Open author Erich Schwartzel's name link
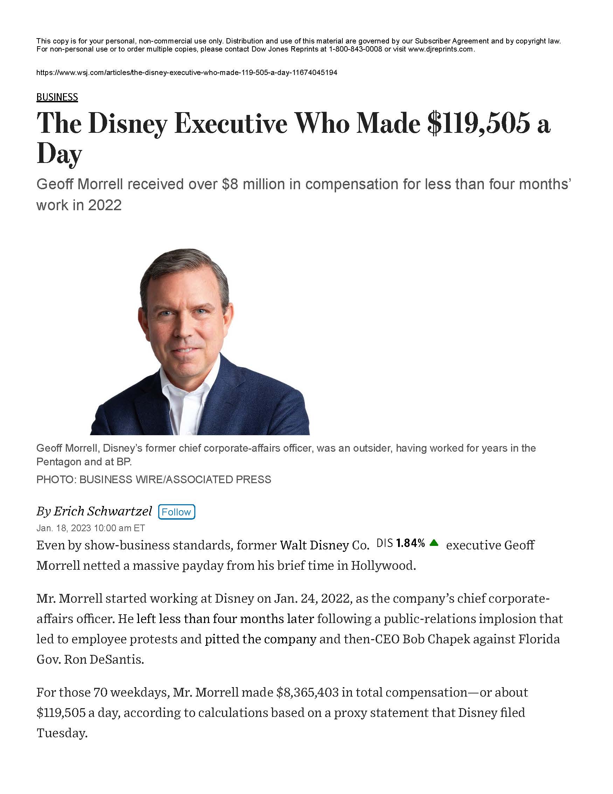 click(x=103, y=512)
